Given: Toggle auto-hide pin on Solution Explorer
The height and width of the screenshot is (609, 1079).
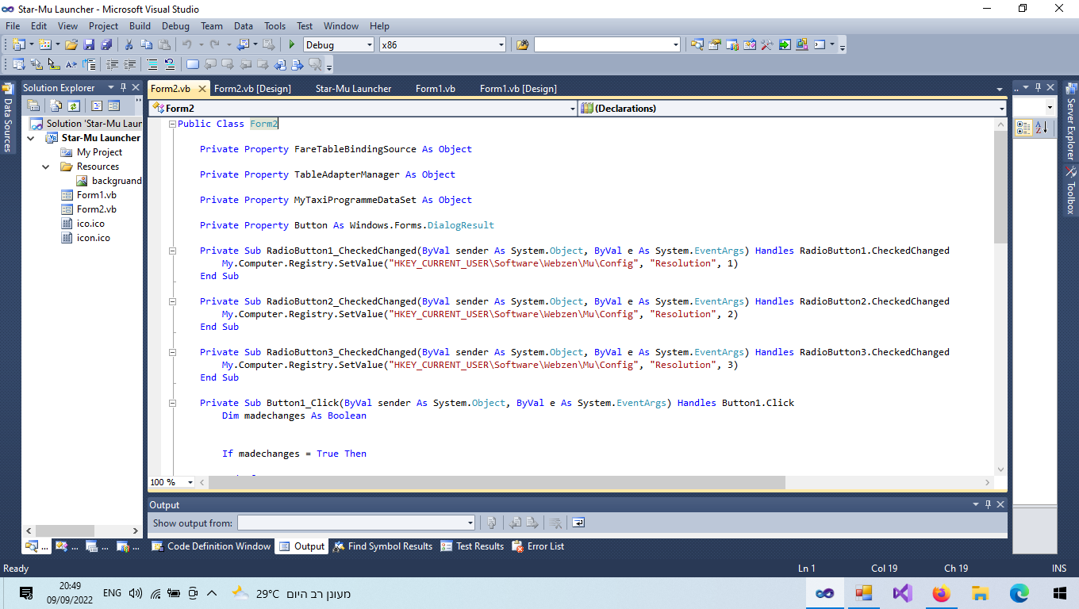Looking at the screenshot, I should (123, 88).
